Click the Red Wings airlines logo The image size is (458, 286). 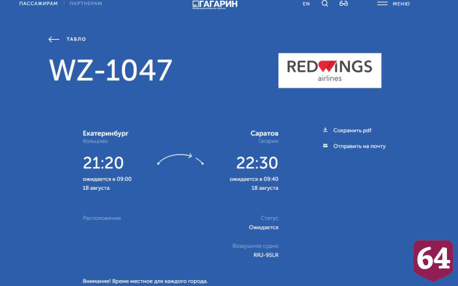coord(330,70)
